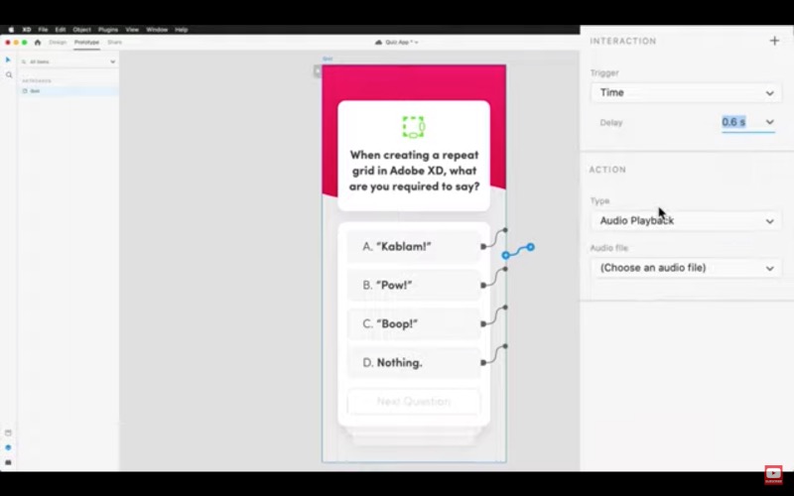Select the Boop answer wire handle
This screenshot has width=794, height=496.
point(483,324)
